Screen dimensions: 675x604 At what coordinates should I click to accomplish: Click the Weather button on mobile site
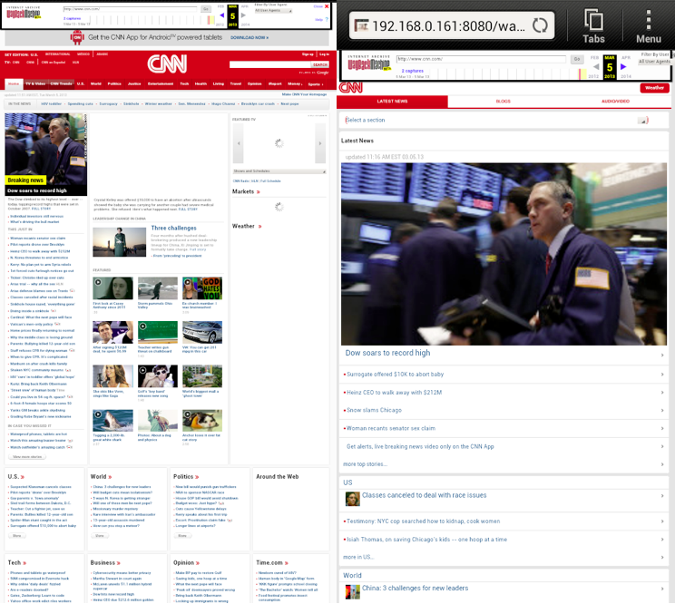654,88
